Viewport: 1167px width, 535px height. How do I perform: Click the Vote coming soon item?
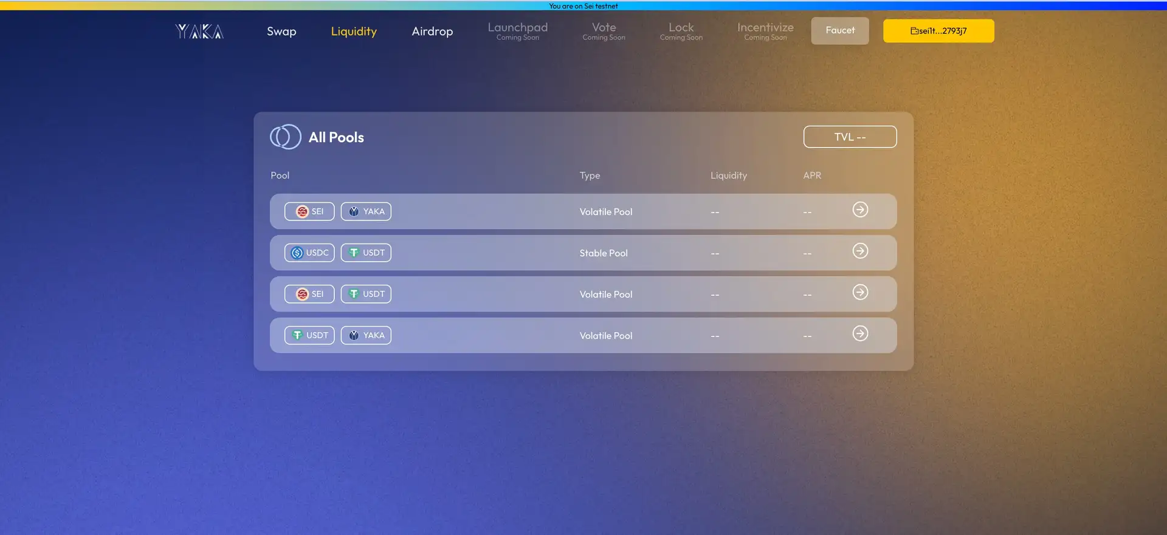[604, 31]
